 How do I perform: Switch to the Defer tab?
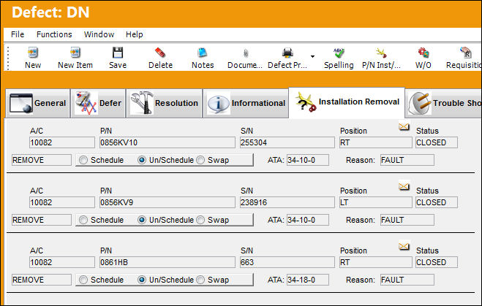tap(98, 103)
